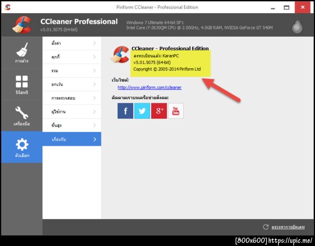Screen dimensions: 315x246
Task: Open the Twitter social icon
Action: coord(142,111)
